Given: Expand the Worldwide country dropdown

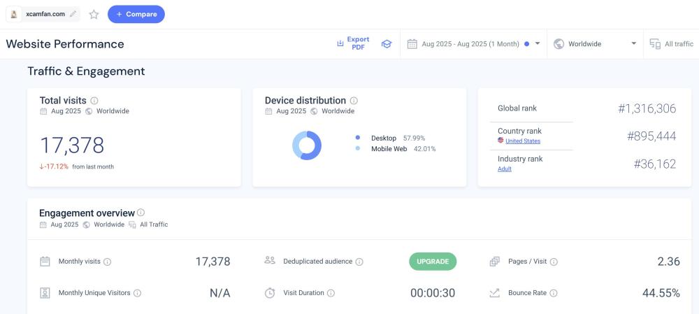Looking at the screenshot, I should (594, 44).
